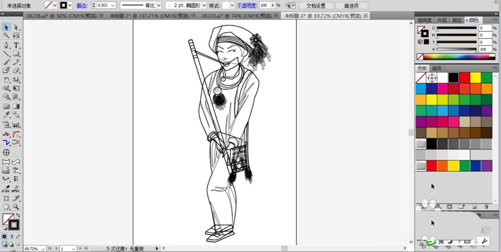This screenshot has width=501, height=252.
Task: Open the 等比 width profile dropdown
Action: pos(159,6)
